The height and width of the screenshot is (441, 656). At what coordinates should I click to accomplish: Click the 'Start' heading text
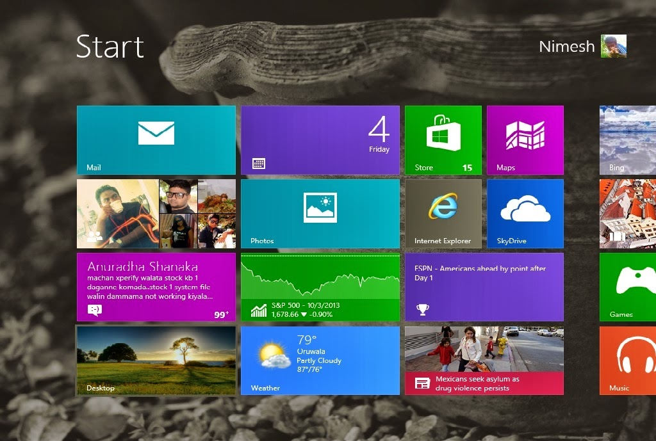pyautogui.click(x=110, y=46)
